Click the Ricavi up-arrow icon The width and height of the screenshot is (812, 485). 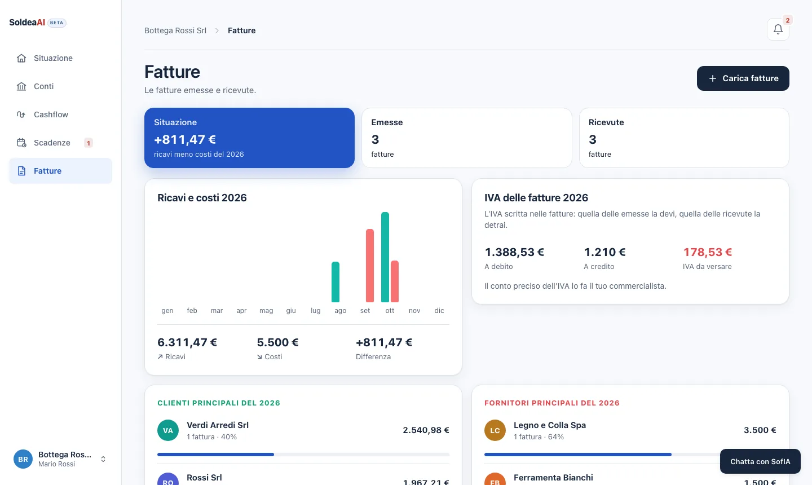pos(160,357)
